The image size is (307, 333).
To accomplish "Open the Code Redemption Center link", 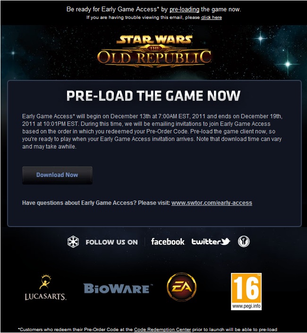I will coord(162,329).
